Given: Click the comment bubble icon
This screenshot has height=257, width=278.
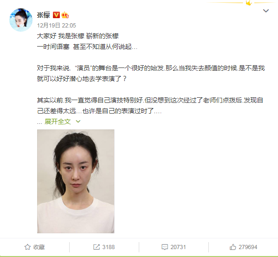Looking at the screenshot, I should coord(165,247).
